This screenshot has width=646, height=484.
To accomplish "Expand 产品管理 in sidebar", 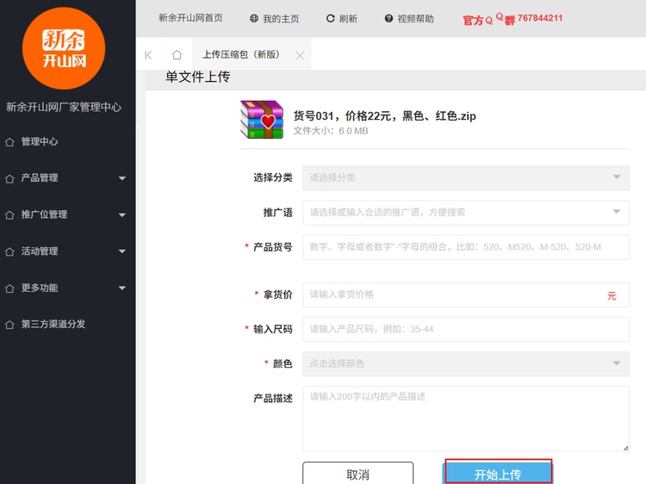I will 67,178.
